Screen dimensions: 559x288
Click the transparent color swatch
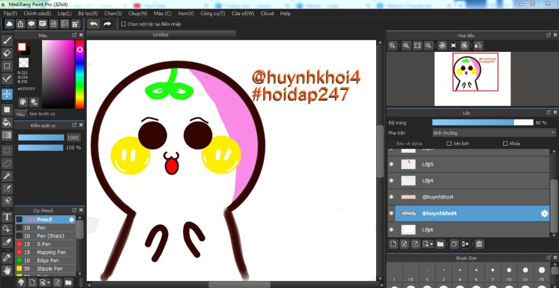23,63
